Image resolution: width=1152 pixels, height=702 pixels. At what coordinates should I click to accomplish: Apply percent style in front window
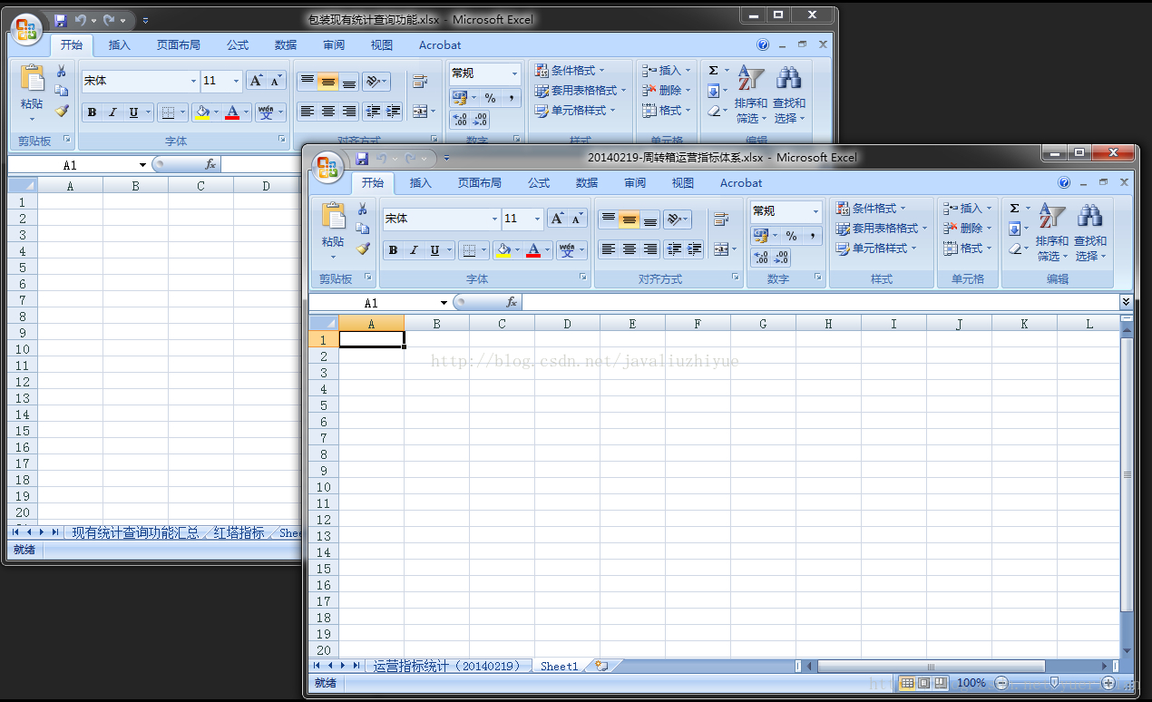tap(791, 236)
